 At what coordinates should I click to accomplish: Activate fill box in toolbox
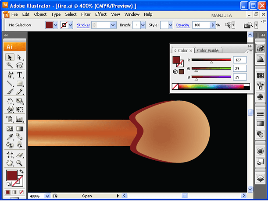(12, 176)
